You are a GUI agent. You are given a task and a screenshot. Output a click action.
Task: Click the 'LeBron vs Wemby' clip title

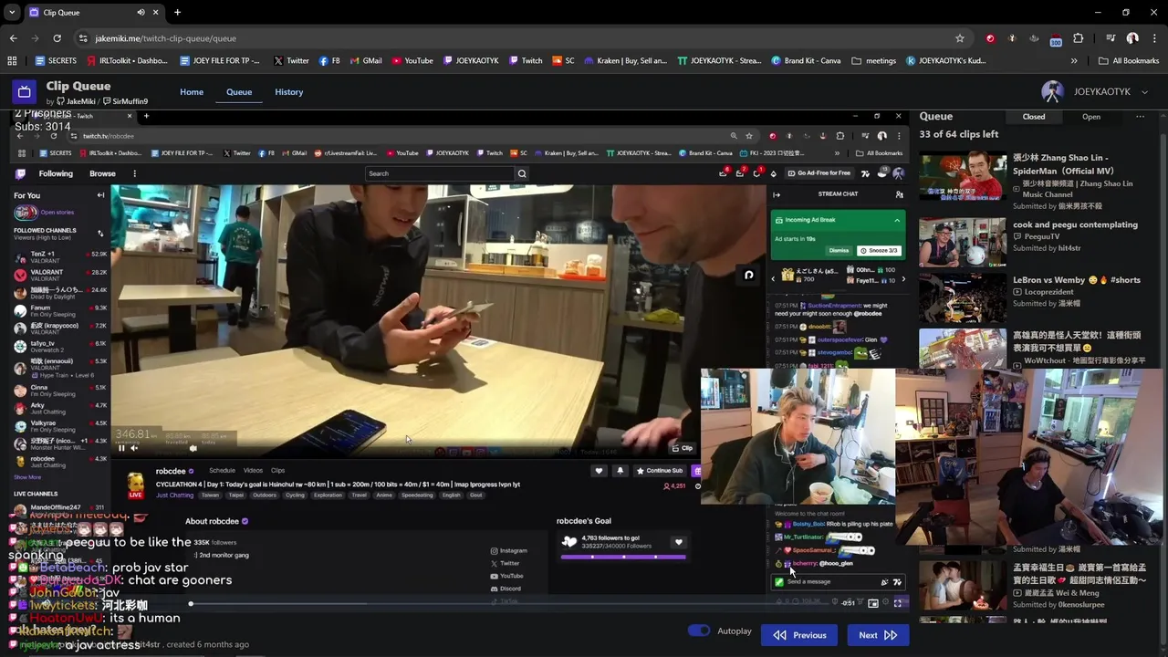(1076, 280)
